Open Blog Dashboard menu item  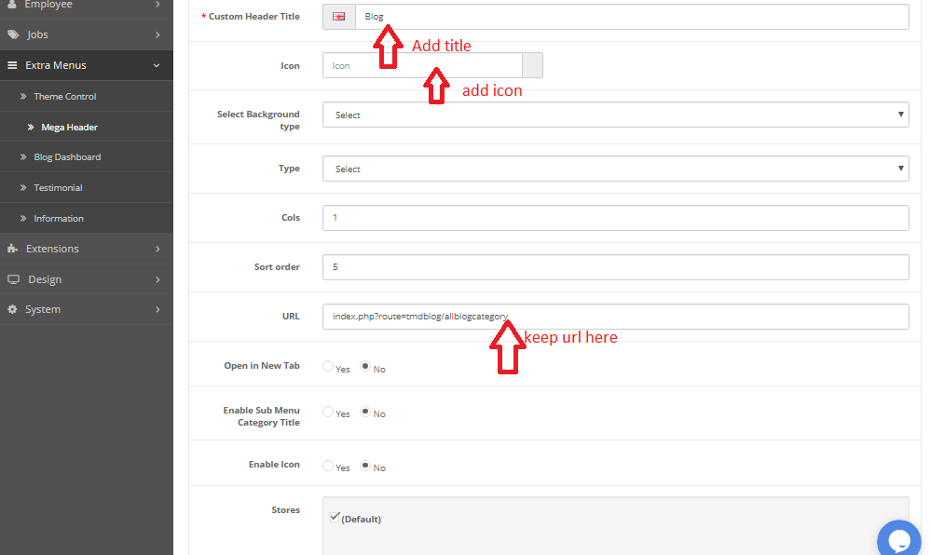(67, 157)
